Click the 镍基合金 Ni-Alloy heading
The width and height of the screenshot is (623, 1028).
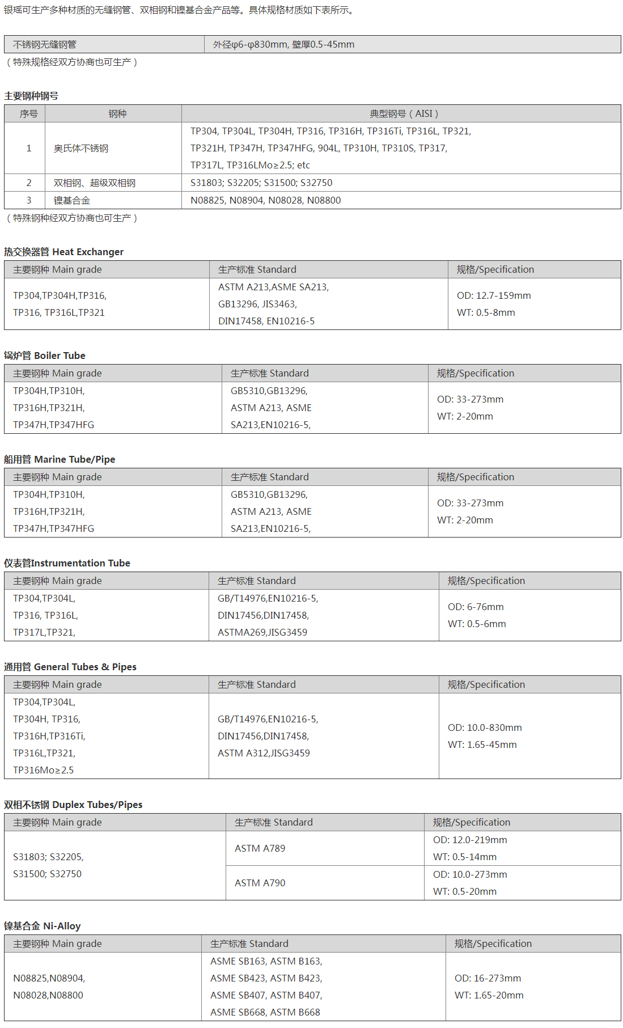(x=43, y=926)
